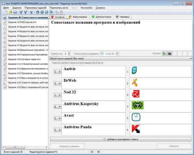Capture screenshot using the camera icon
The height and width of the screenshot is (155, 194).
coord(169,54)
